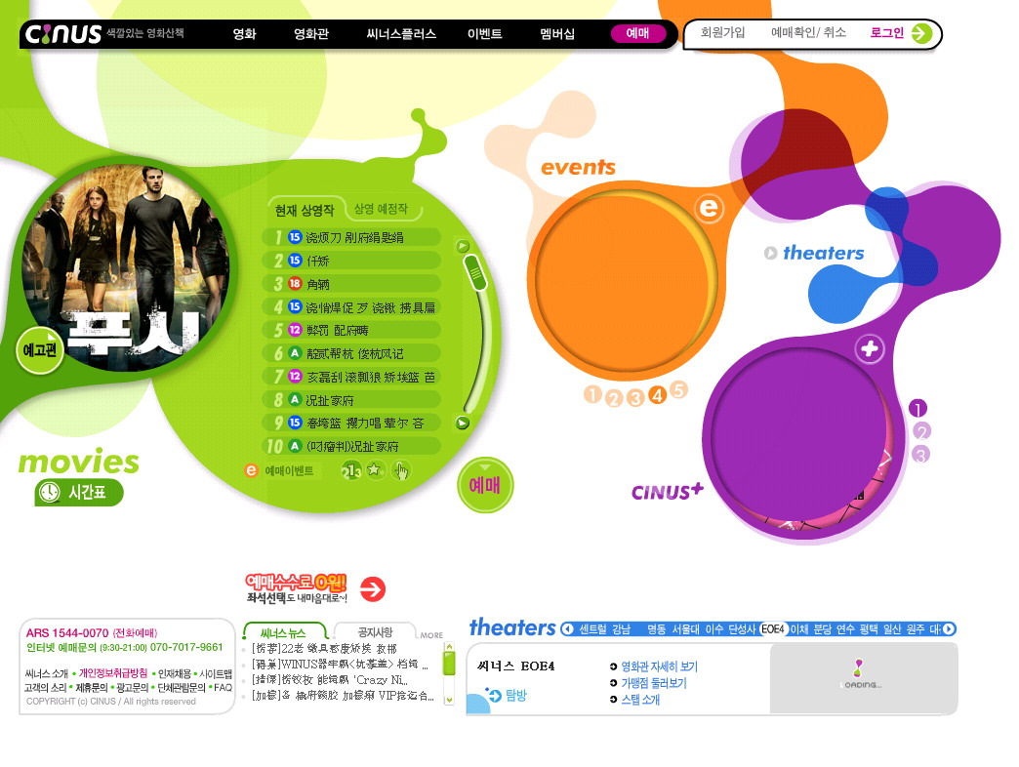Click the arrow icon beside theaters heading
The height and width of the screenshot is (767, 1019).
pyautogui.click(x=771, y=253)
